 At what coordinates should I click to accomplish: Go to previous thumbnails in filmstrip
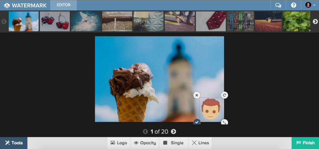coord(4,21)
